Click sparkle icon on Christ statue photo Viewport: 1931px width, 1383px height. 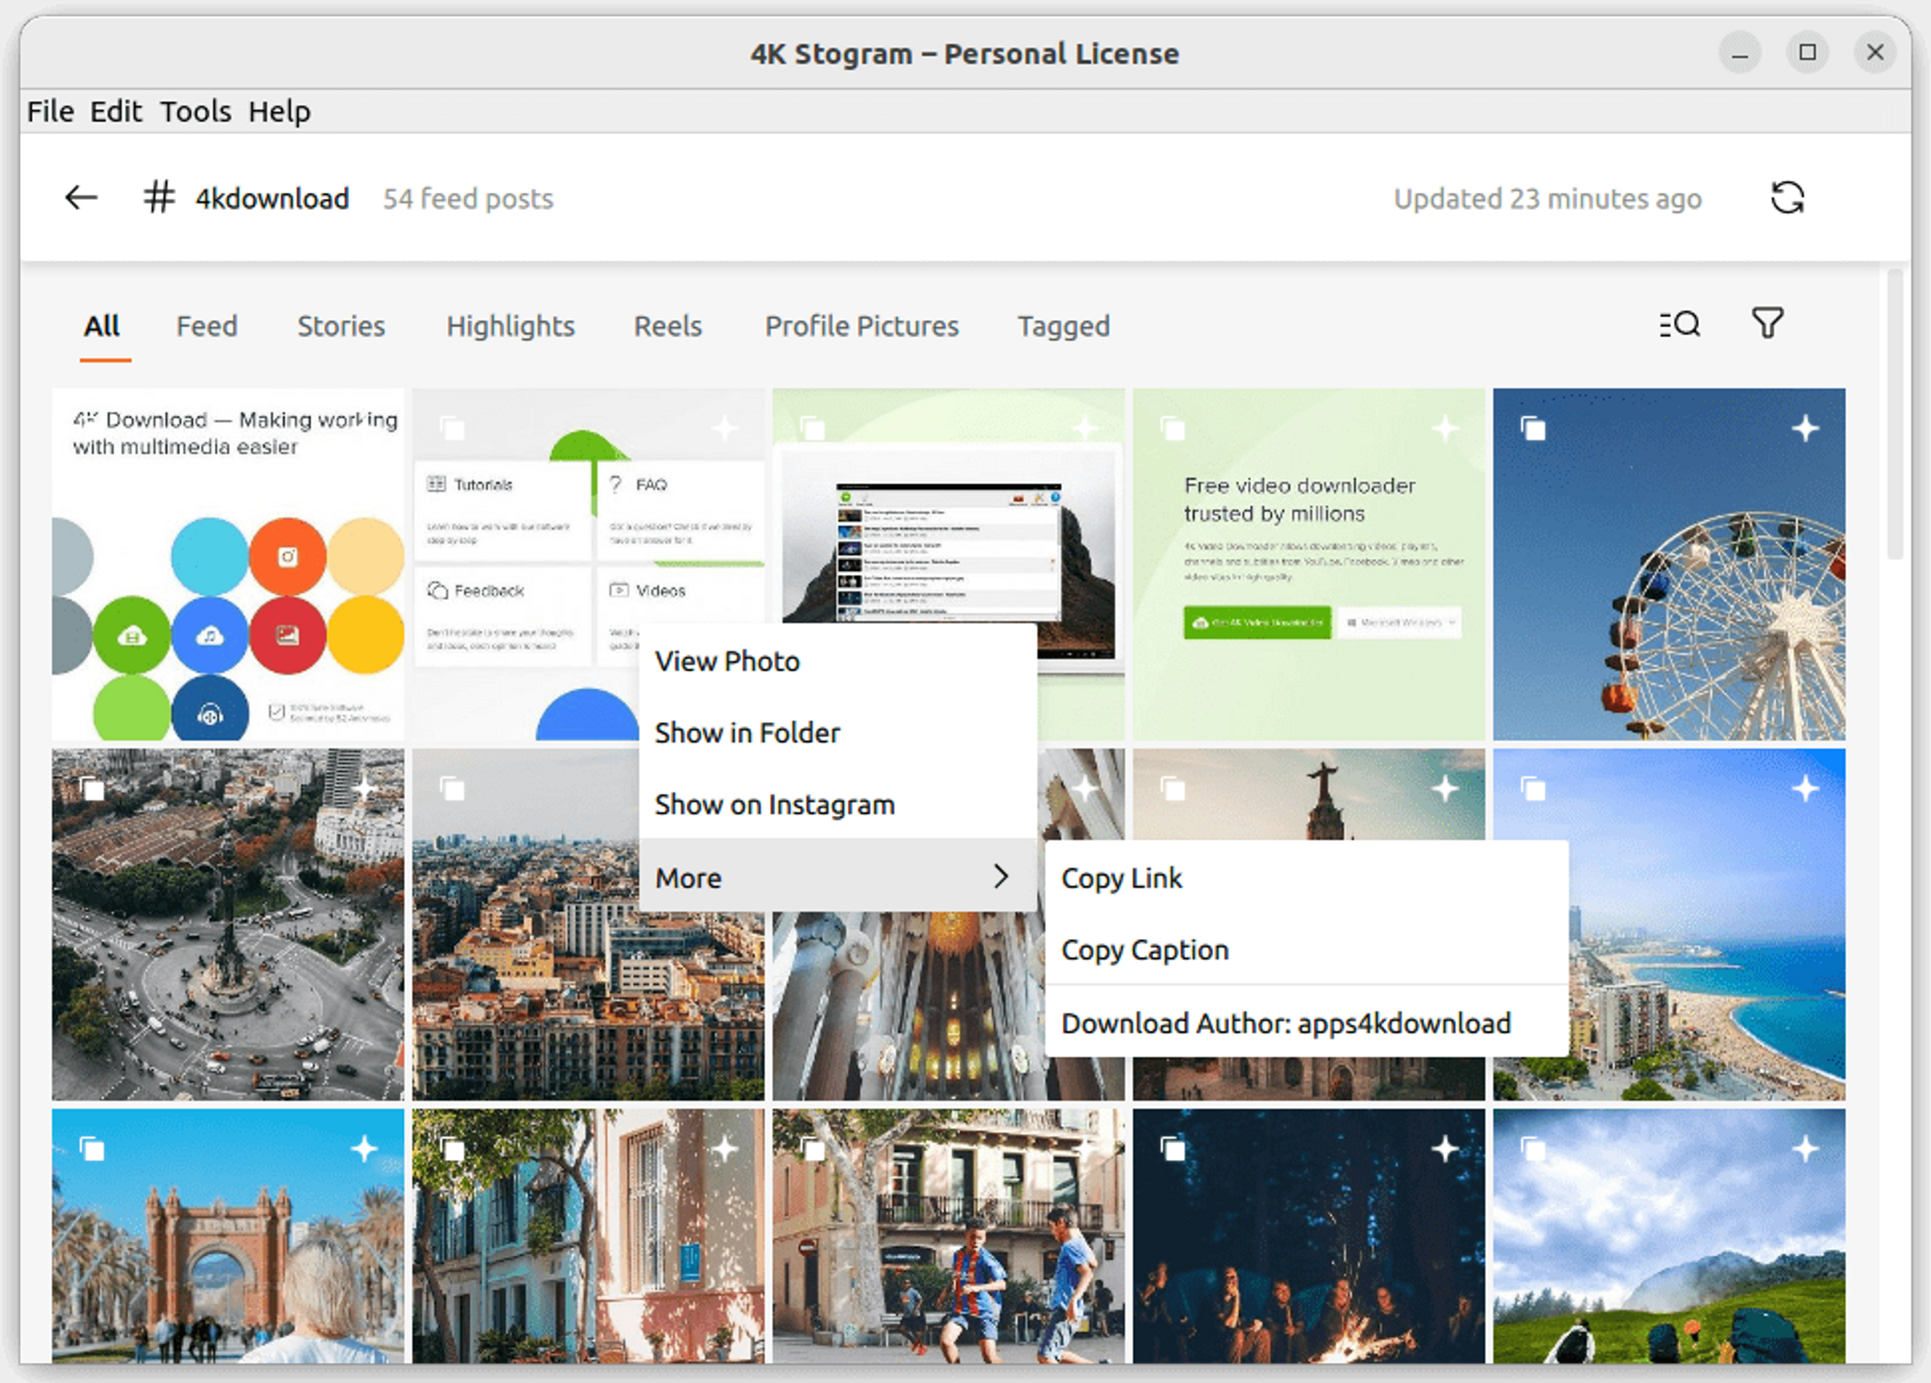click(1445, 788)
